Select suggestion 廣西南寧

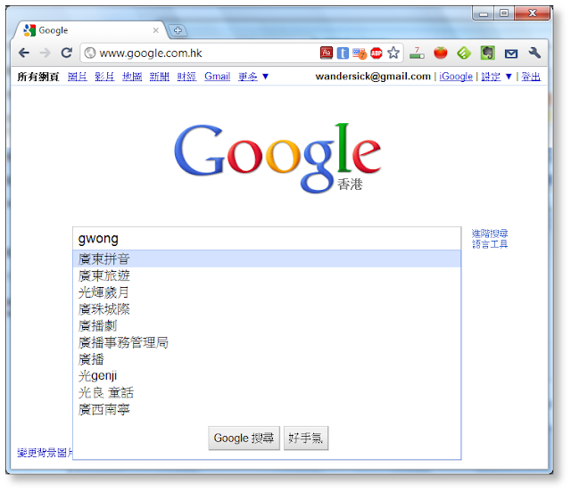pyautogui.click(x=267, y=409)
